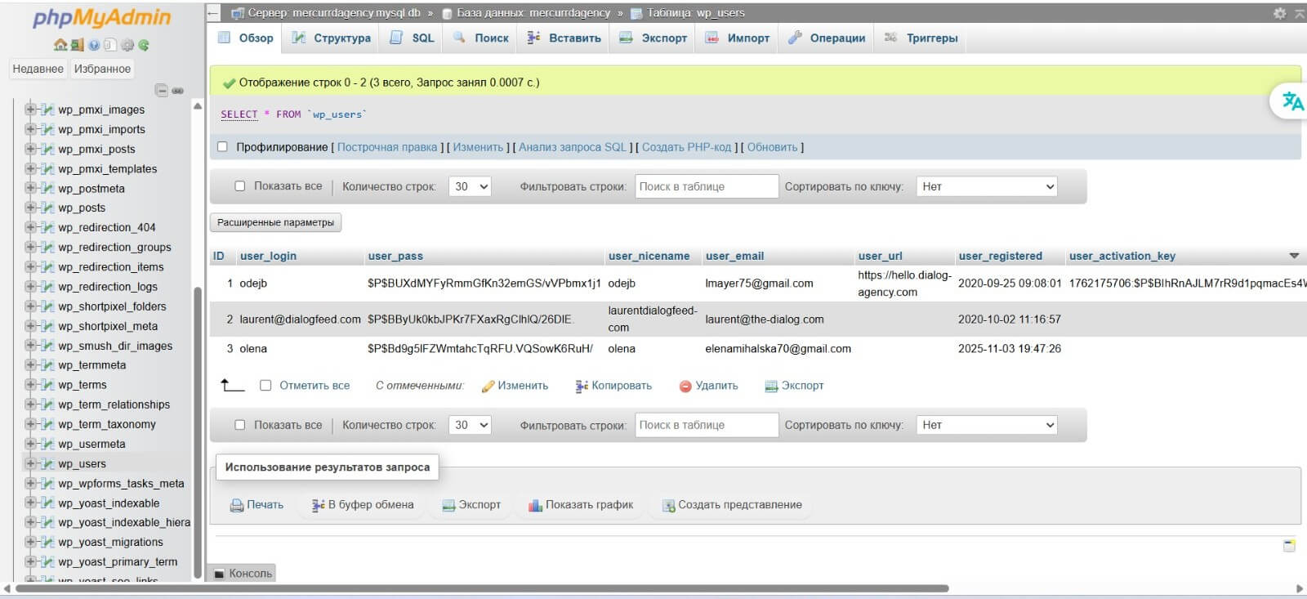The height and width of the screenshot is (599, 1307).
Task: Click the upper Поиск в таблице filter field
Action: pos(707,186)
